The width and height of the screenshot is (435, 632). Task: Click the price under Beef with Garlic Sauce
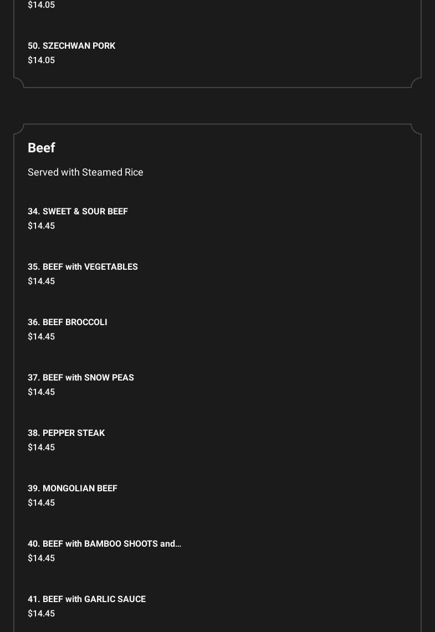pyautogui.click(x=42, y=614)
